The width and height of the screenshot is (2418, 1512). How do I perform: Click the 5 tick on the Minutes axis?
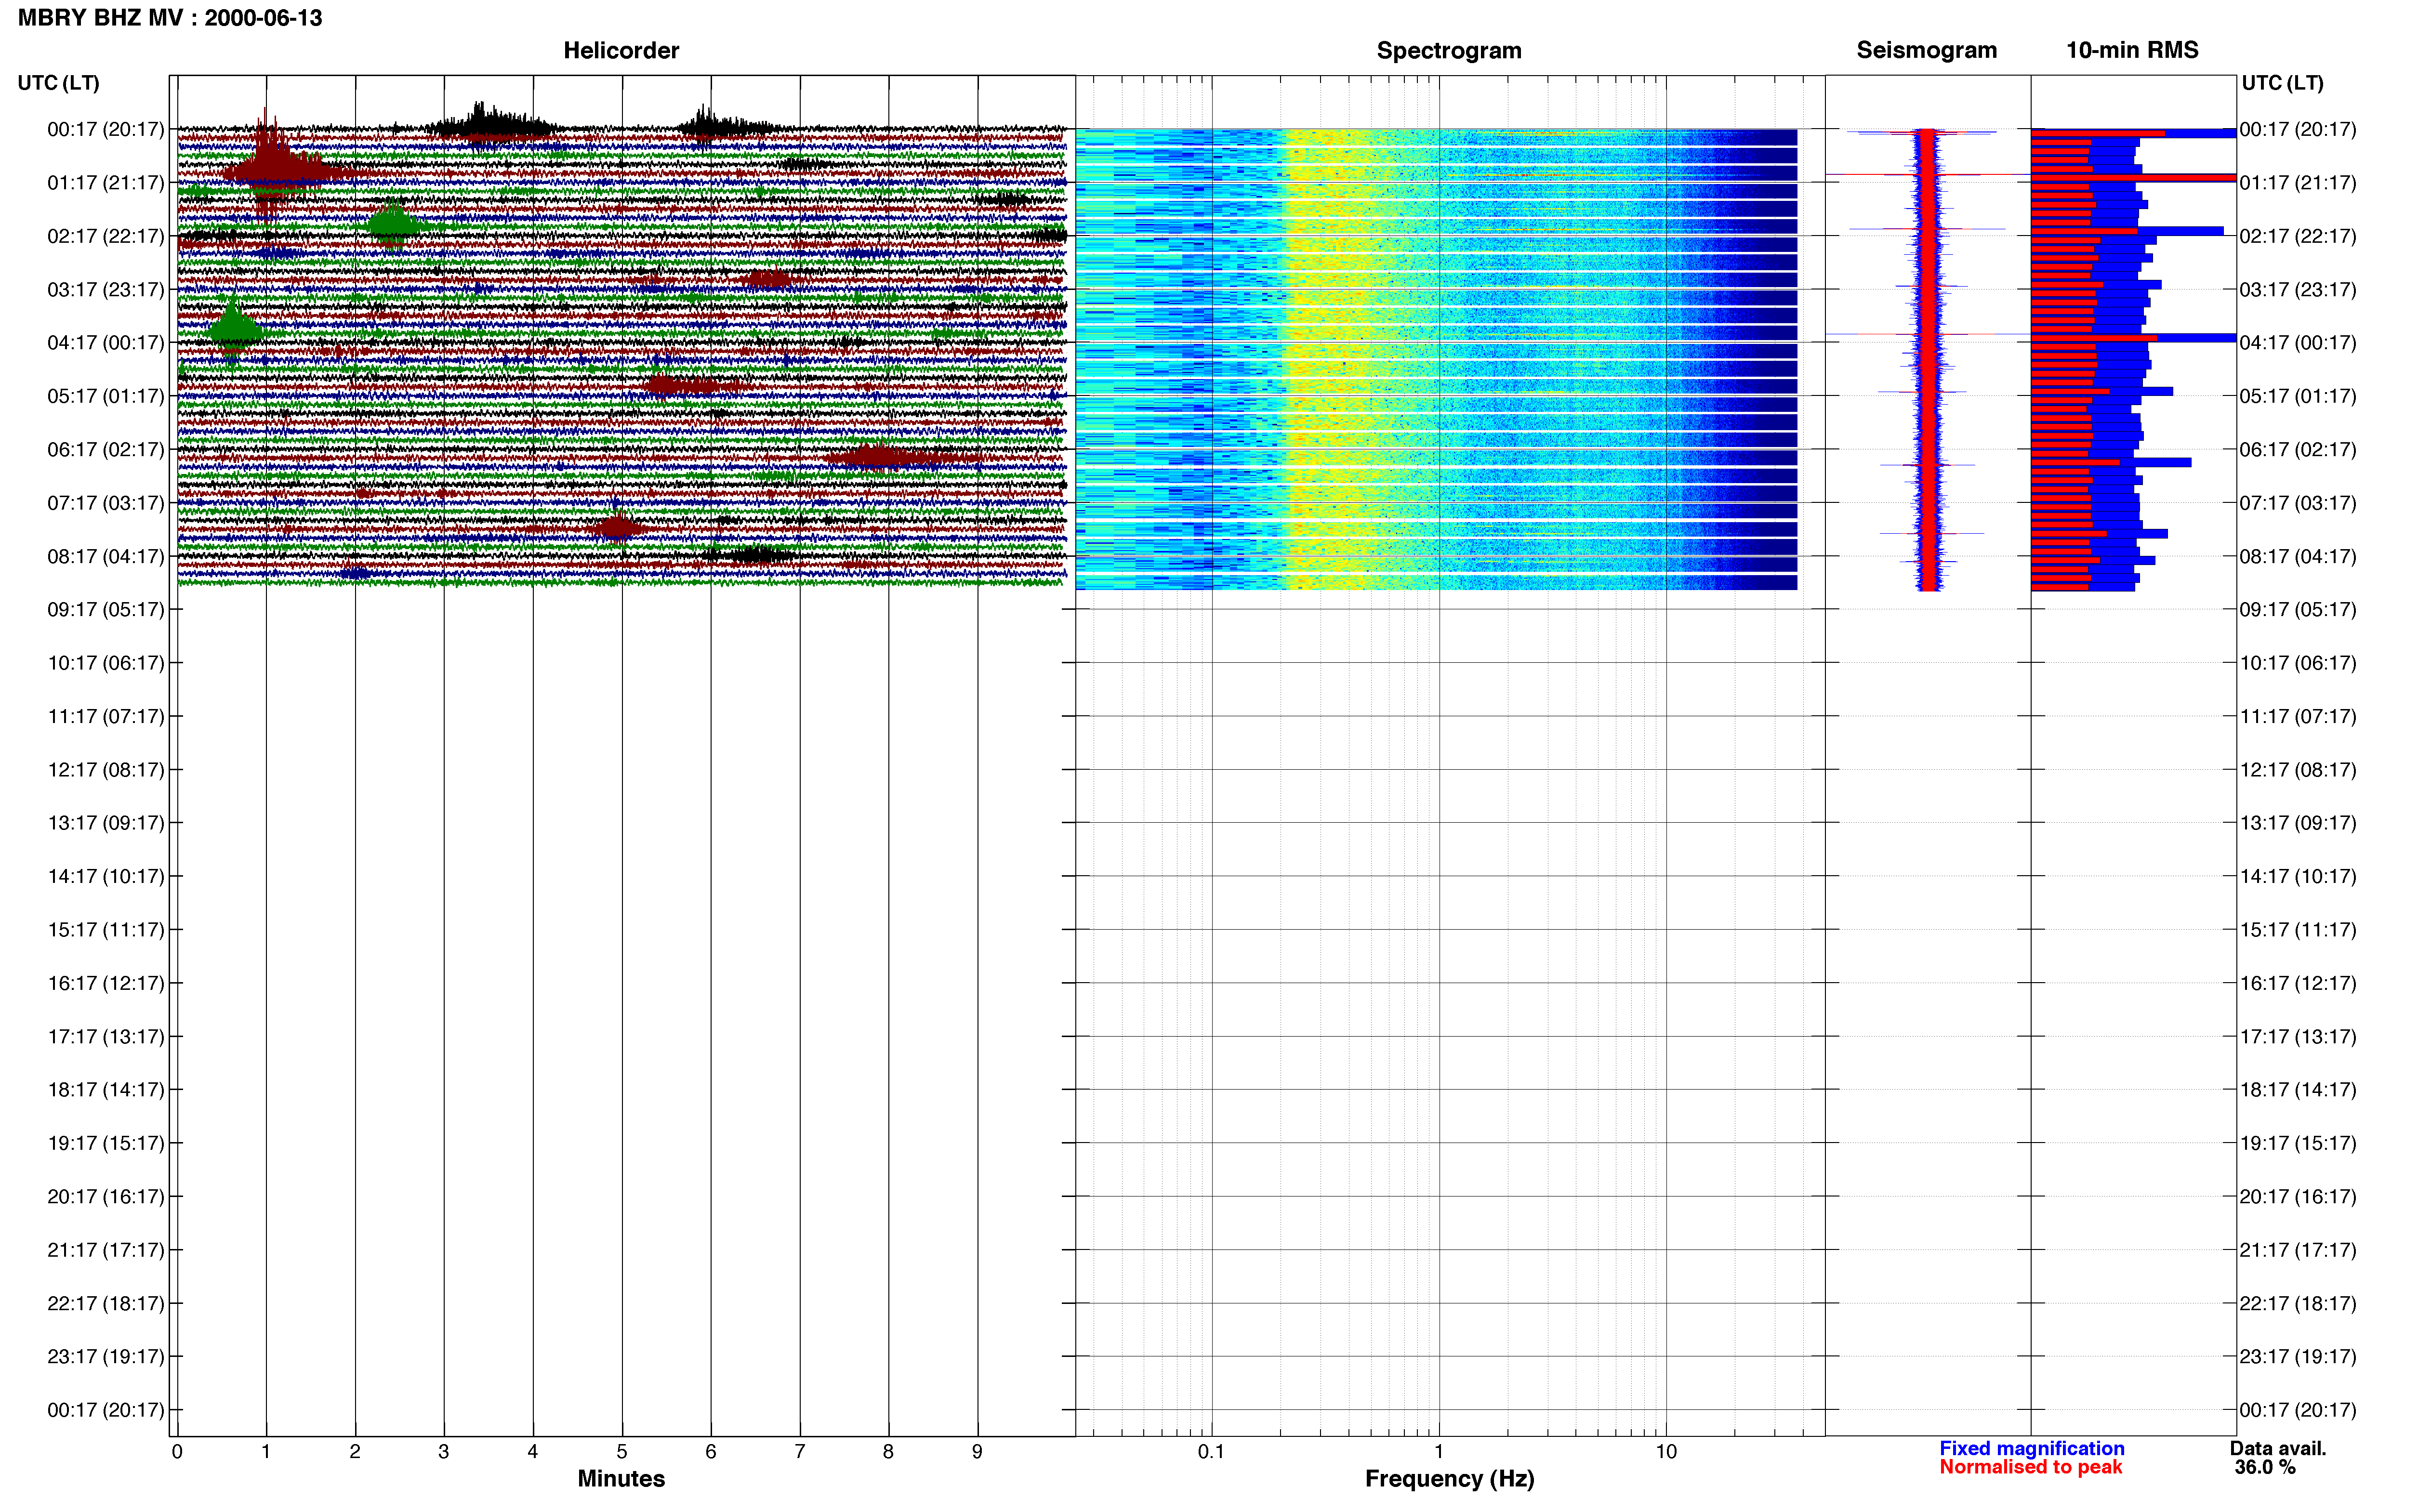point(622,1451)
